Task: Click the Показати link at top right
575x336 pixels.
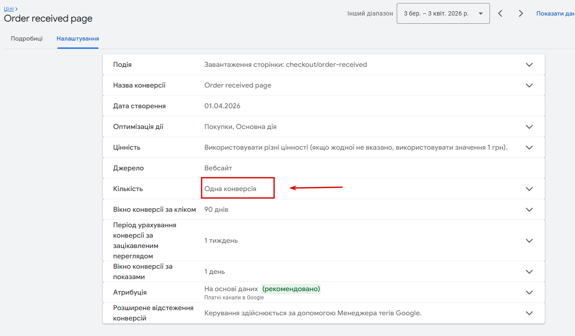Action: 556,13
